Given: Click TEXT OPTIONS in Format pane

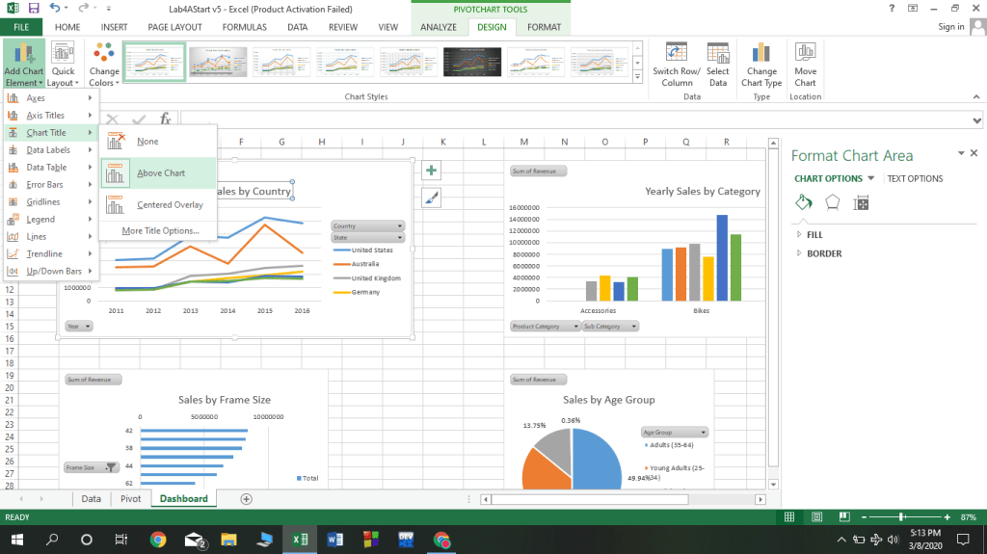Looking at the screenshot, I should [x=915, y=178].
